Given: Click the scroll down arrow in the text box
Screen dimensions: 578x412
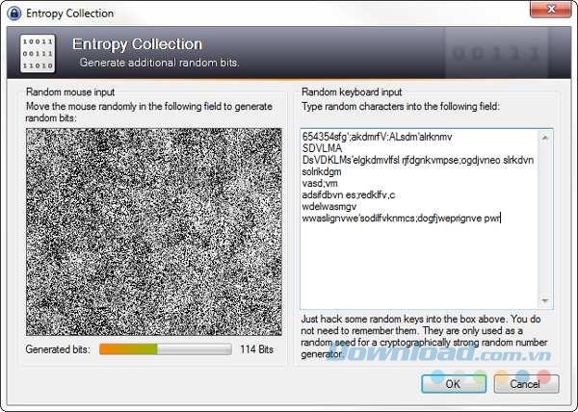Looking at the screenshot, I should [x=545, y=300].
